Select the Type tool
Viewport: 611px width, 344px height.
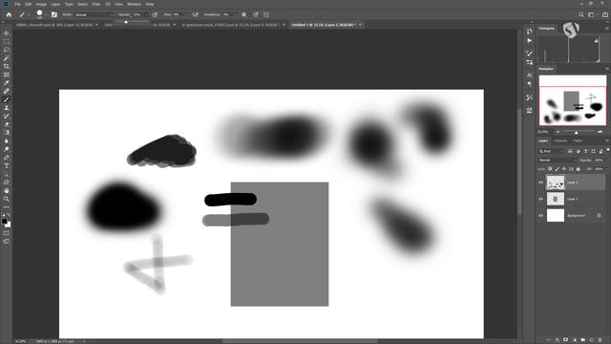pos(7,165)
